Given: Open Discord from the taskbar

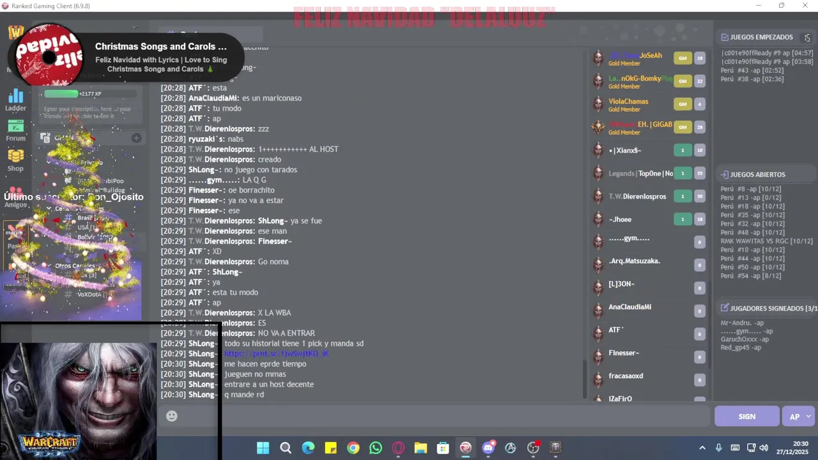Looking at the screenshot, I should [x=488, y=448].
